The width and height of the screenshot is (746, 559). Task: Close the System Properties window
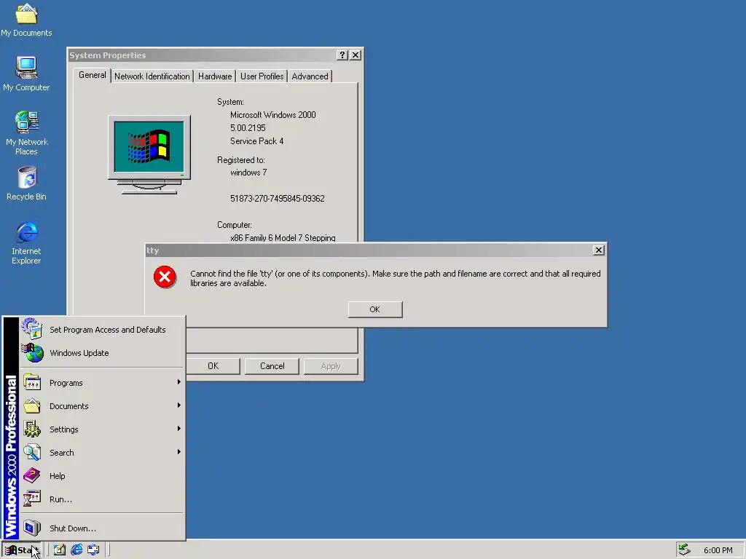pos(356,55)
